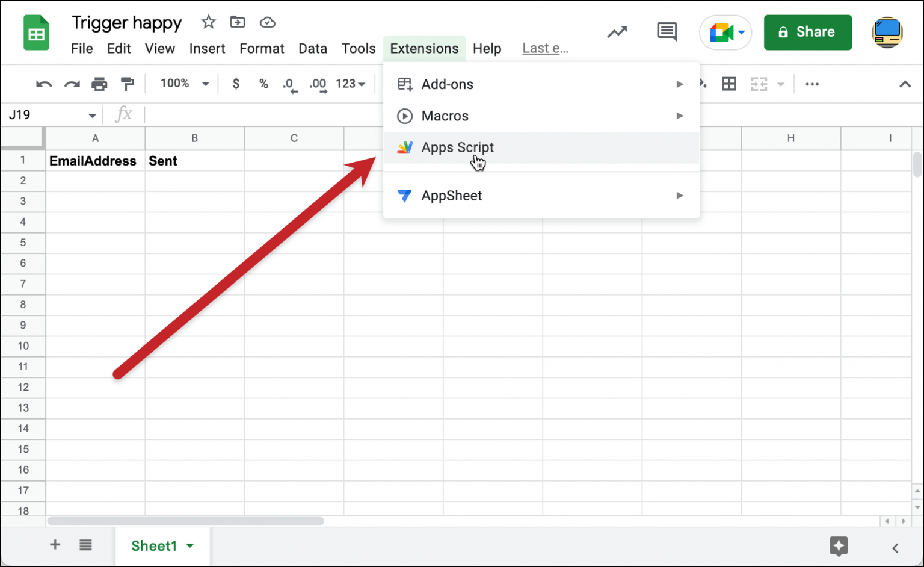Increase decimal places
The height and width of the screenshot is (567, 924).
(317, 84)
